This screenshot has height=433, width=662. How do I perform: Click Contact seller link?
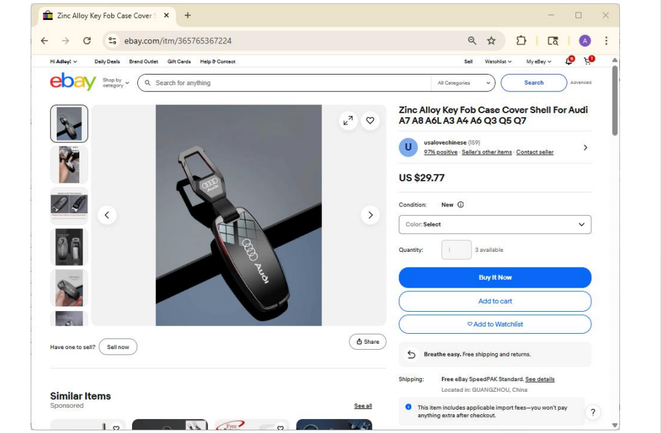pos(535,152)
